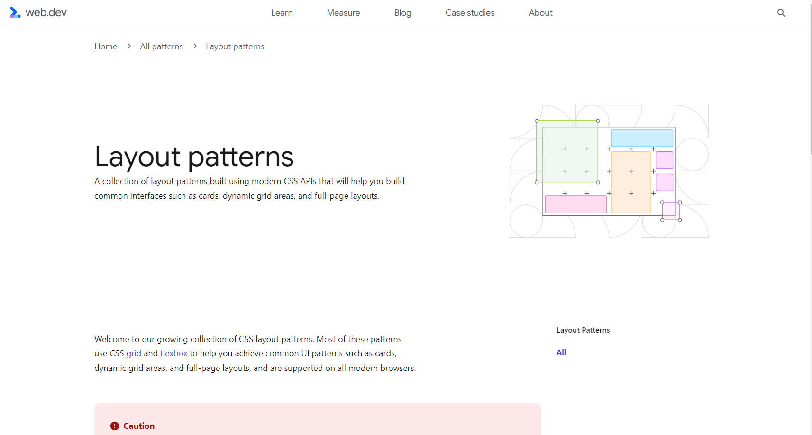
Task: Click the Layout Patterns sidebar heading
Action: 583,330
